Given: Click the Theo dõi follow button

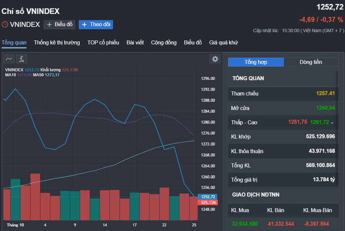Looking at the screenshot, I should pos(96,25).
